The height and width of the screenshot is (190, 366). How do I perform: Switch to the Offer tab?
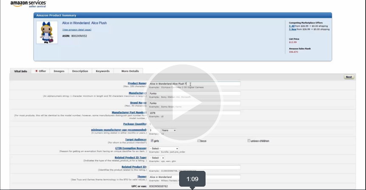pos(41,71)
